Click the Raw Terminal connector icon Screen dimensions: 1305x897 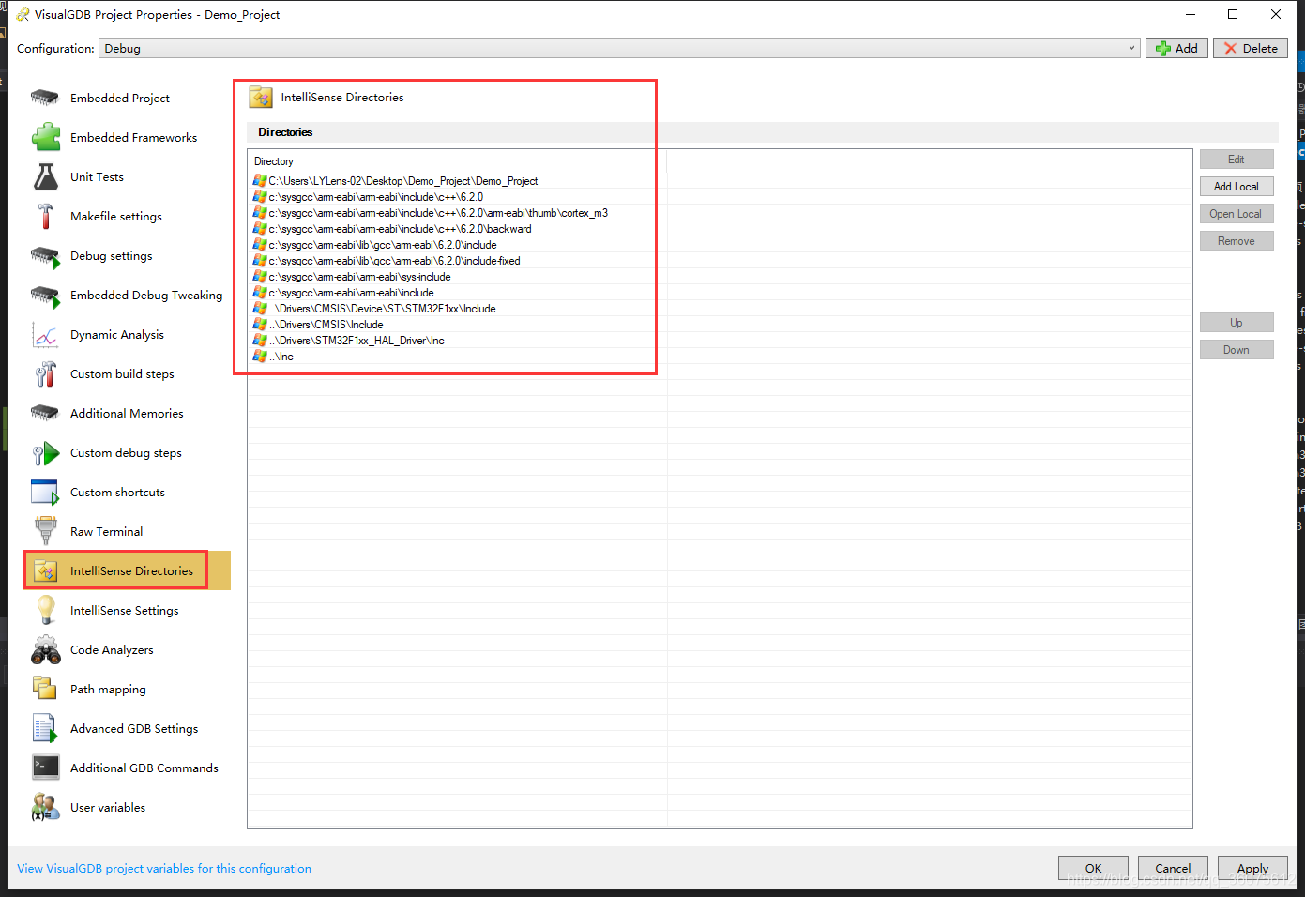tap(45, 531)
